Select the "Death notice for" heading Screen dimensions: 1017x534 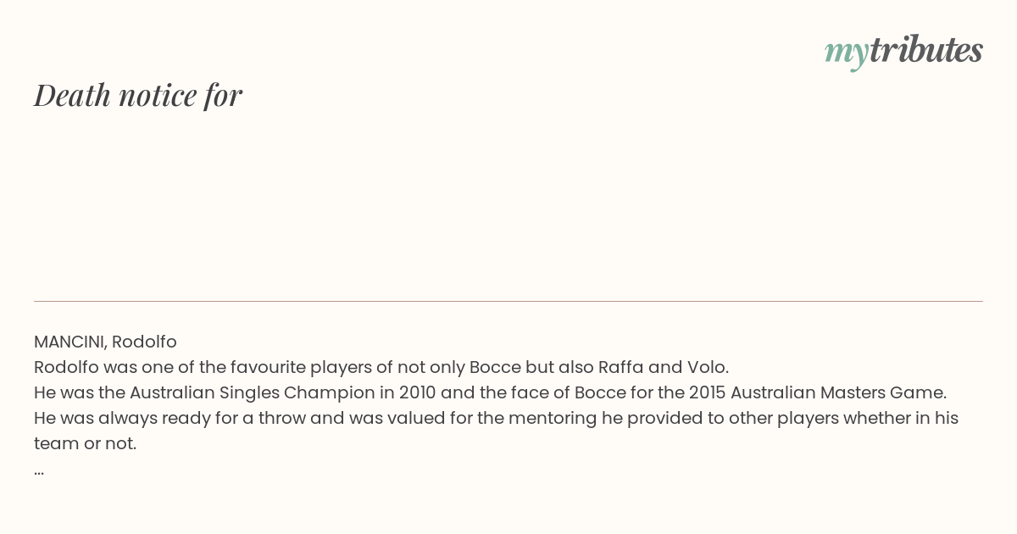click(138, 95)
